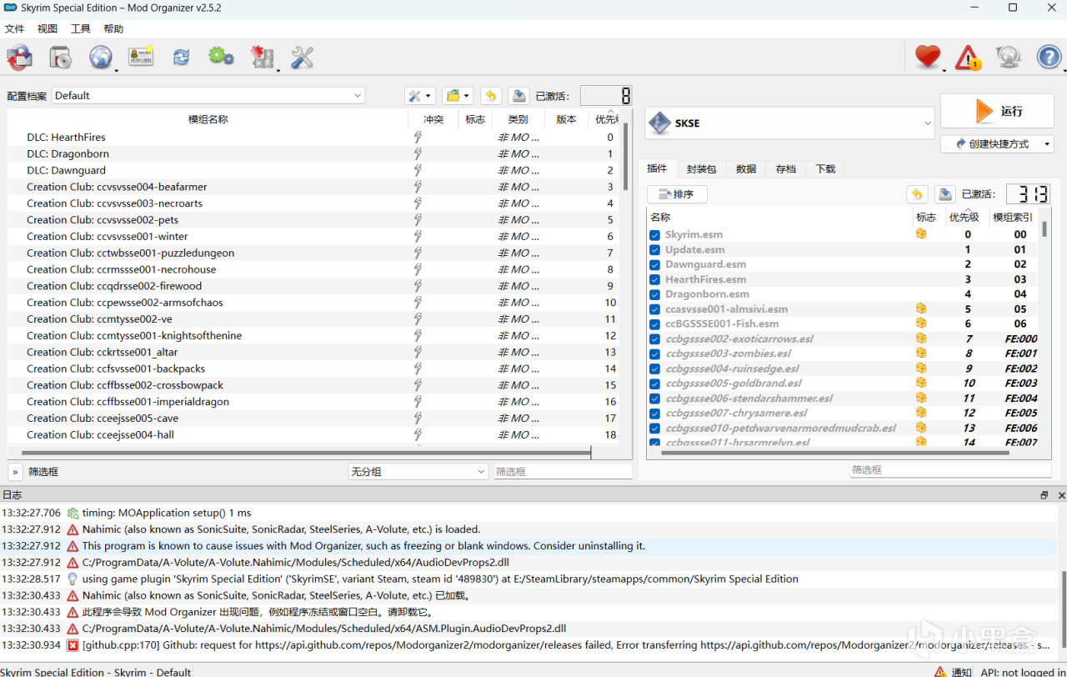
Task: Open the 工具 menu
Action: [x=81, y=29]
